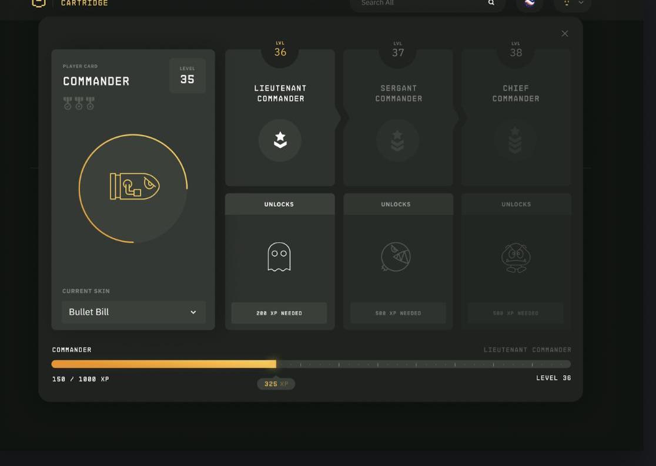Open the Current Skin dropdown
This screenshot has width=656, height=466.
pos(133,312)
